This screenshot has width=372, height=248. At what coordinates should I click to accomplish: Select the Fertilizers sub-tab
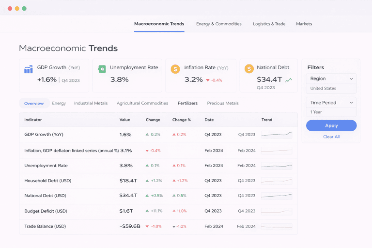pyautogui.click(x=187, y=103)
